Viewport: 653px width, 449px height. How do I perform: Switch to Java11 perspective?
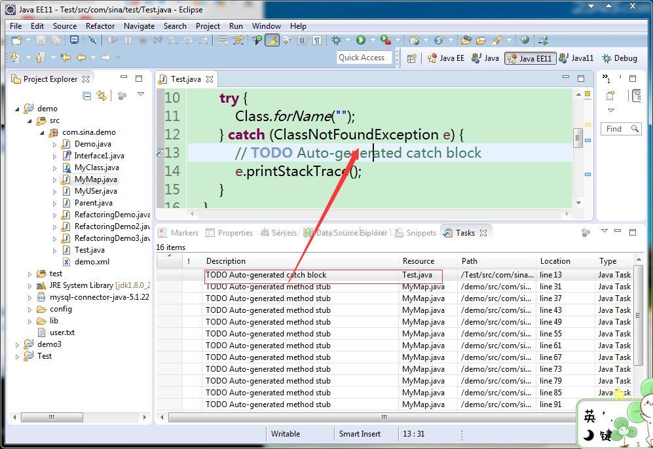pyautogui.click(x=576, y=58)
